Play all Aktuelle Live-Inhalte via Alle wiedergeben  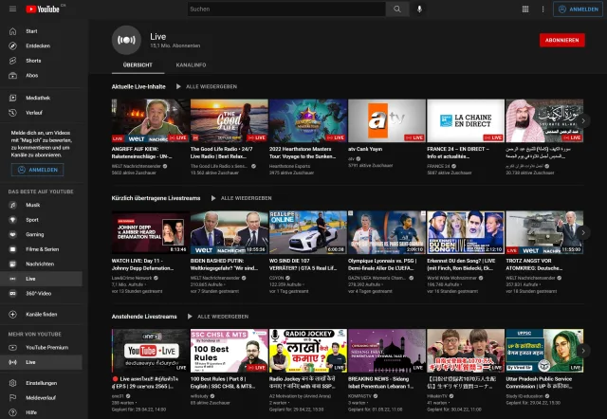point(211,86)
